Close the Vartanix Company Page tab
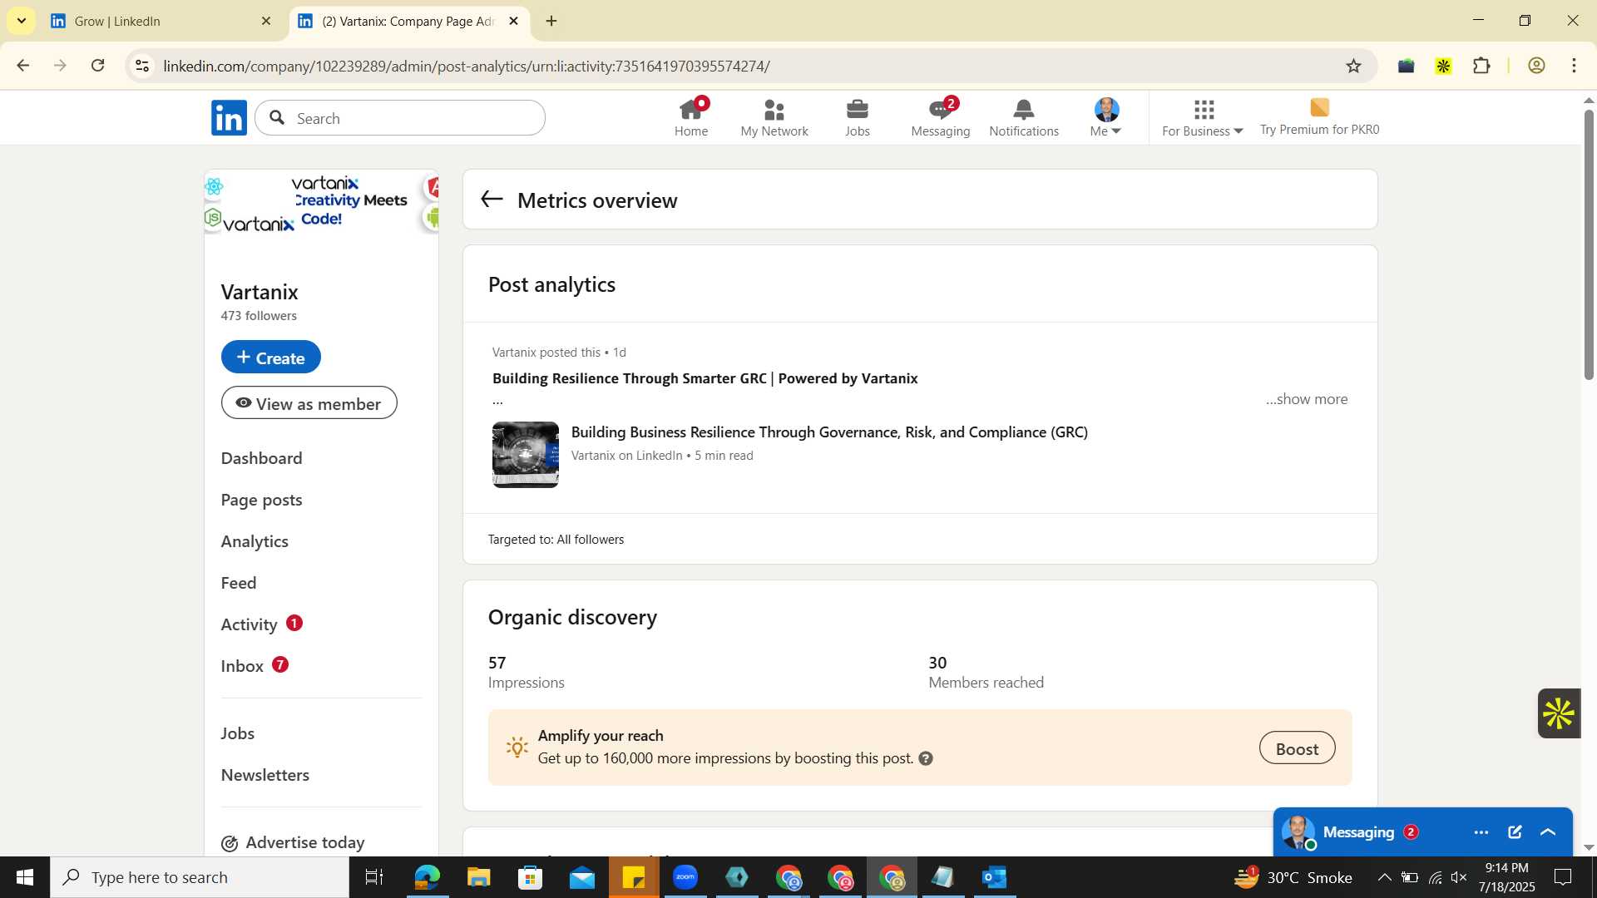Screen dimensions: 1597x898 513,21
